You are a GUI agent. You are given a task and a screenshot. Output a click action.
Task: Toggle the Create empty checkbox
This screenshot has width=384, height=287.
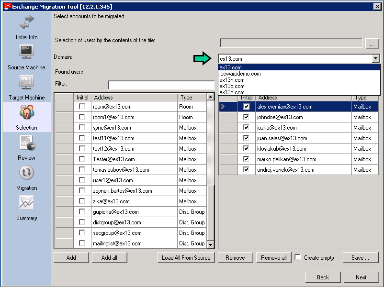297,257
